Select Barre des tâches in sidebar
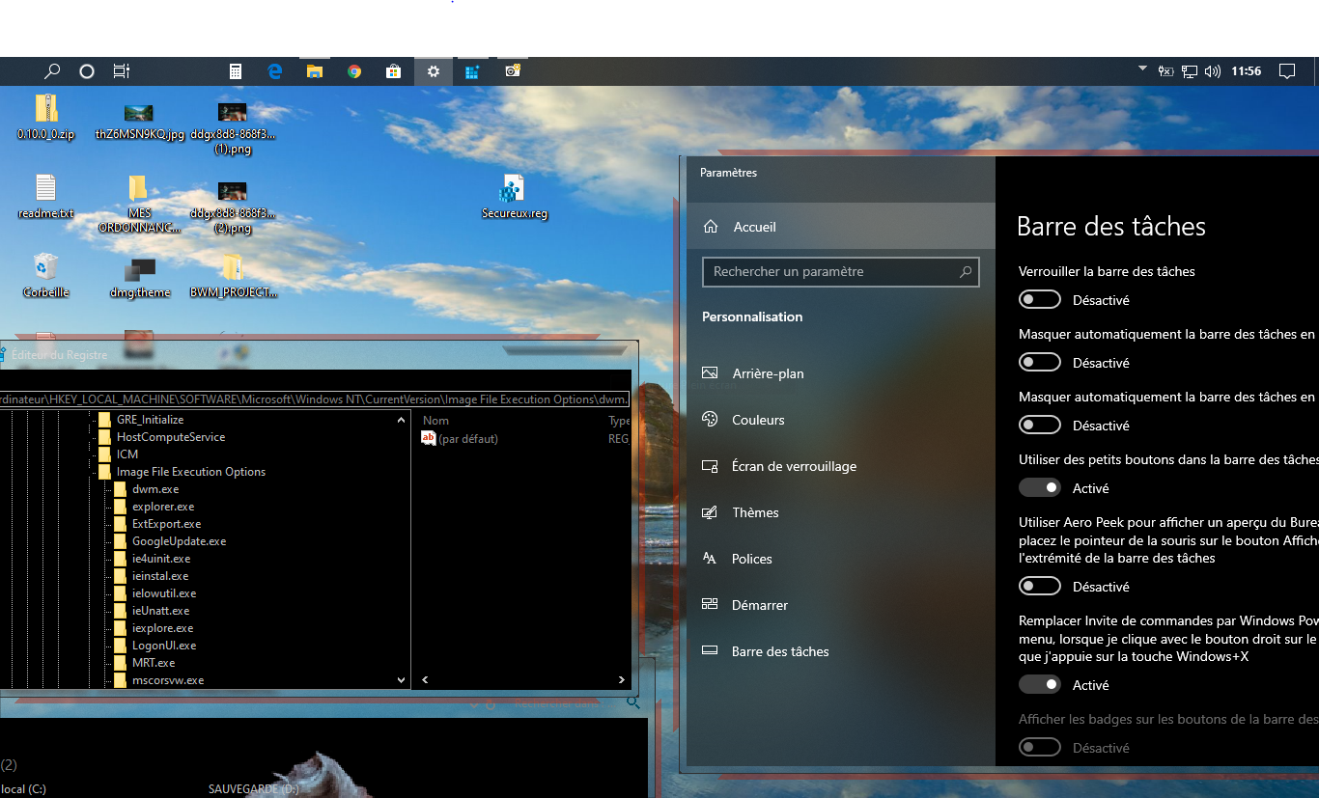This screenshot has height=798, width=1319. click(x=841, y=651)
